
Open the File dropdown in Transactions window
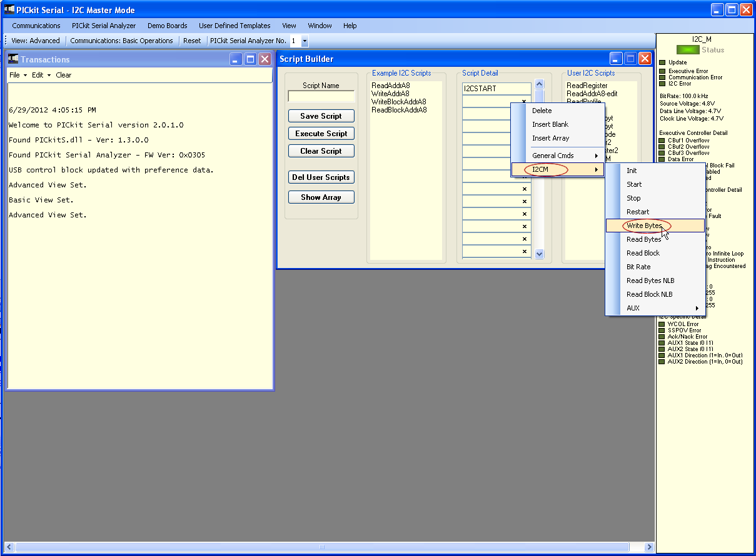coord(18,75)
